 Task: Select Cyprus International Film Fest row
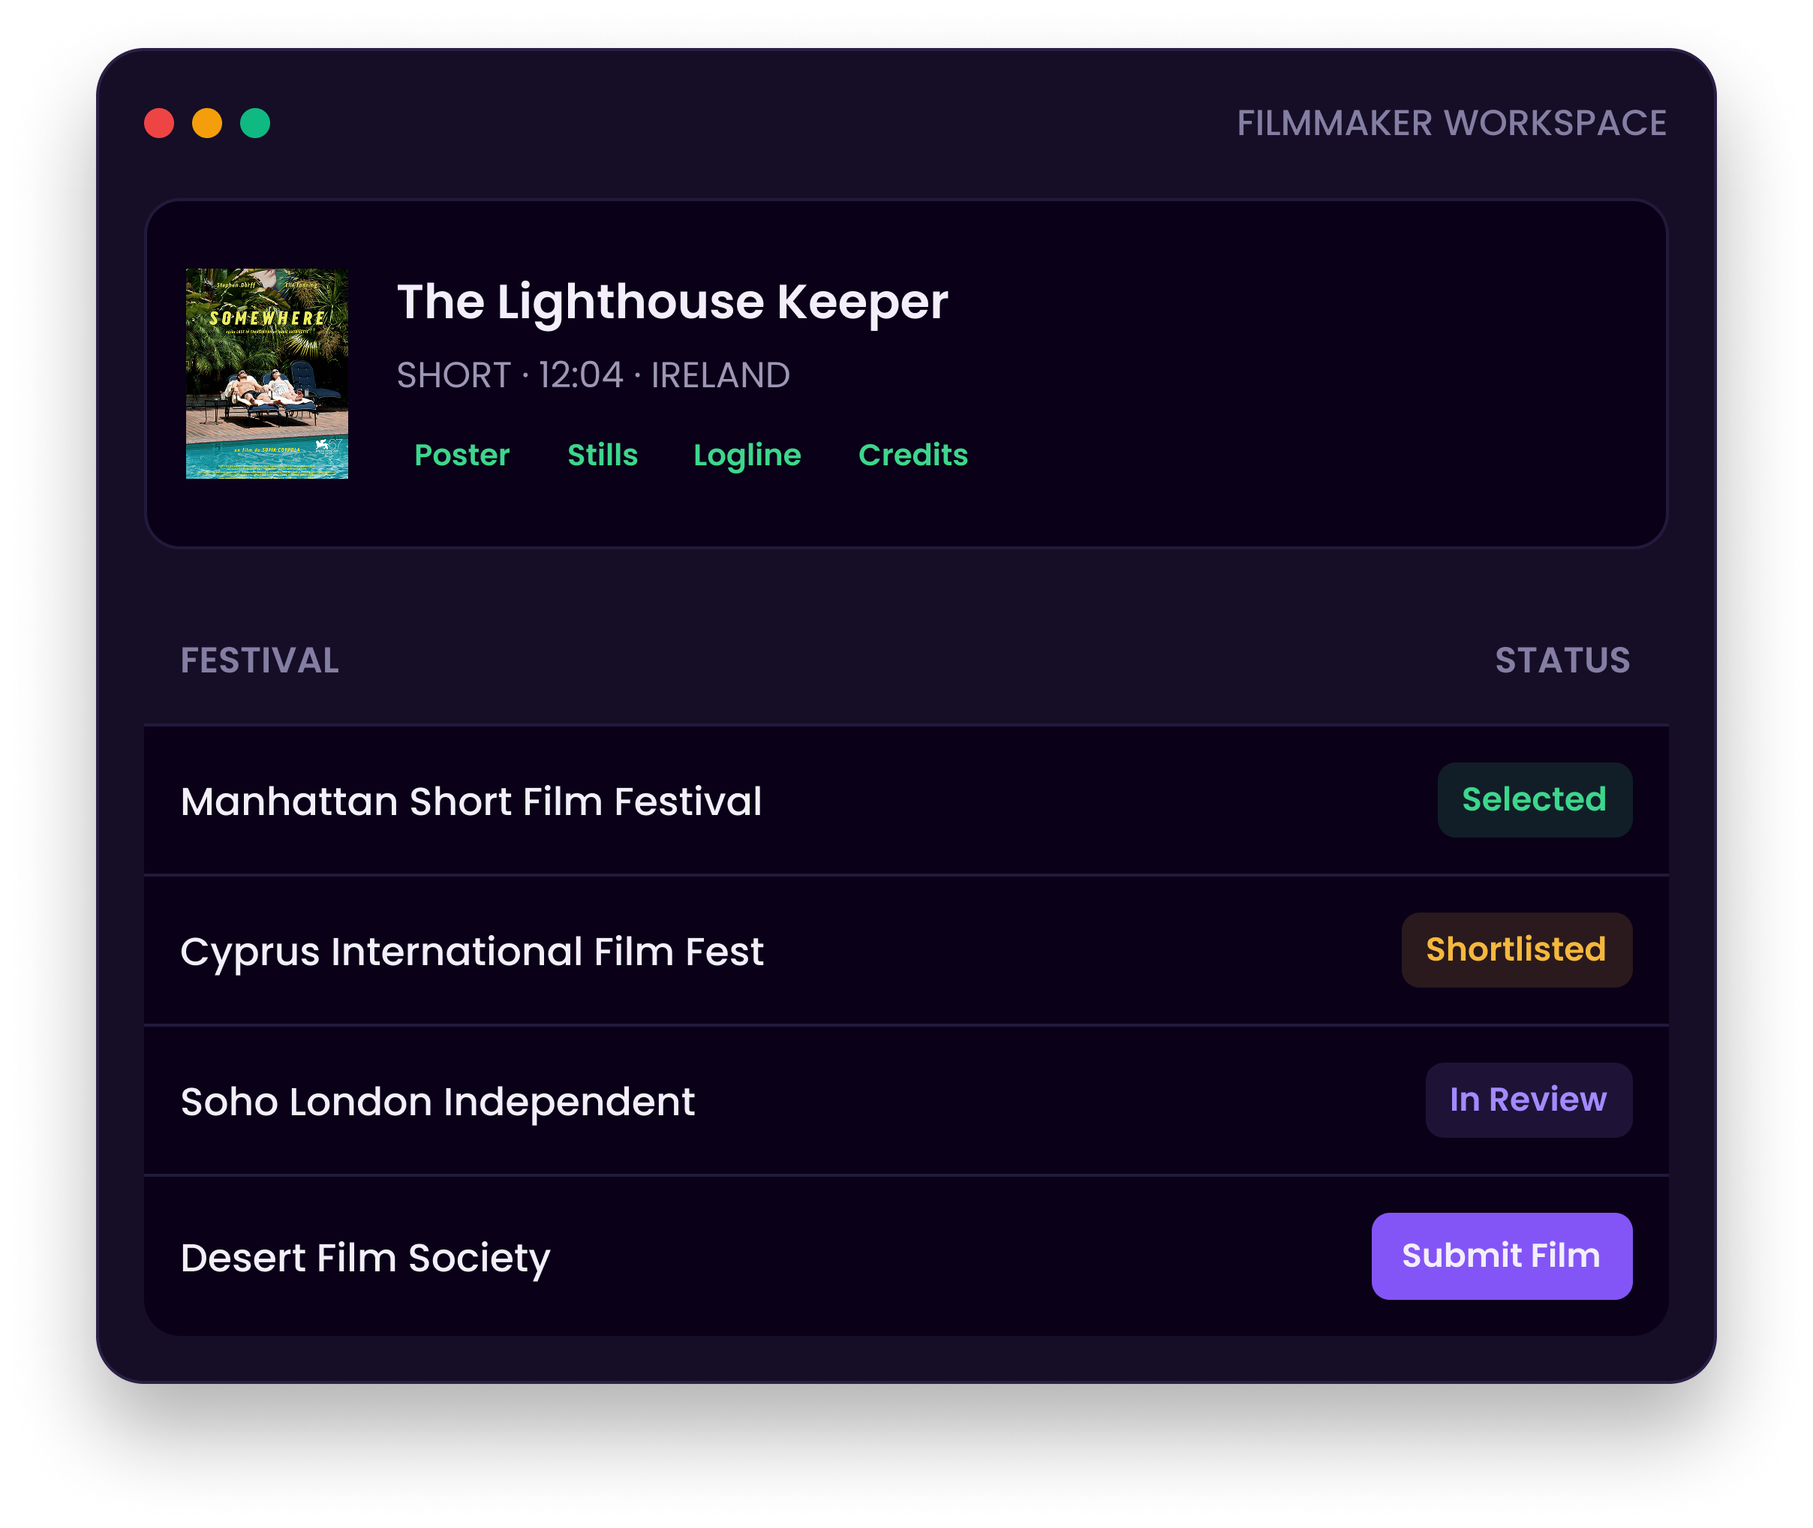click(x=906, y=950)
